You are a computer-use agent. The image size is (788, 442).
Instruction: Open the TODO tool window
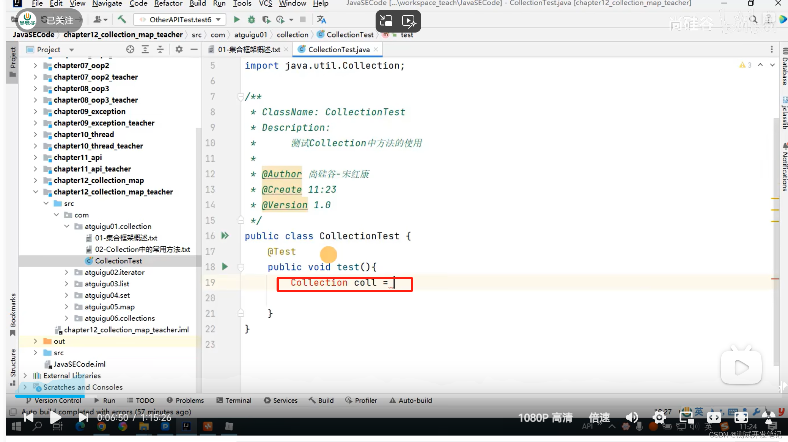(x=141, y=400)
